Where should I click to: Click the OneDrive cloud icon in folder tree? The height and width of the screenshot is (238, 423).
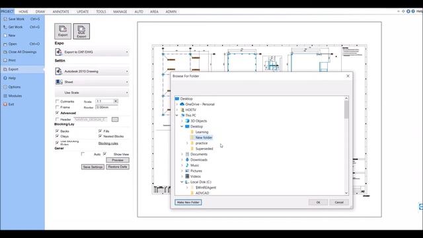[x=182, y=104]
